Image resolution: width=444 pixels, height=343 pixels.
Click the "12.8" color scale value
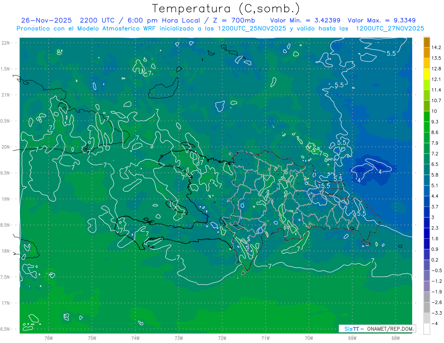tap(436, 69)
